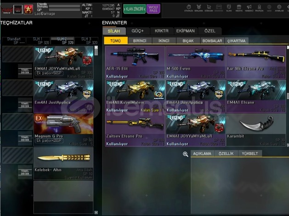Screen dimensions: 289x216
Task: Open the Sıralama medal icon
Action: (x=198, y=8)
